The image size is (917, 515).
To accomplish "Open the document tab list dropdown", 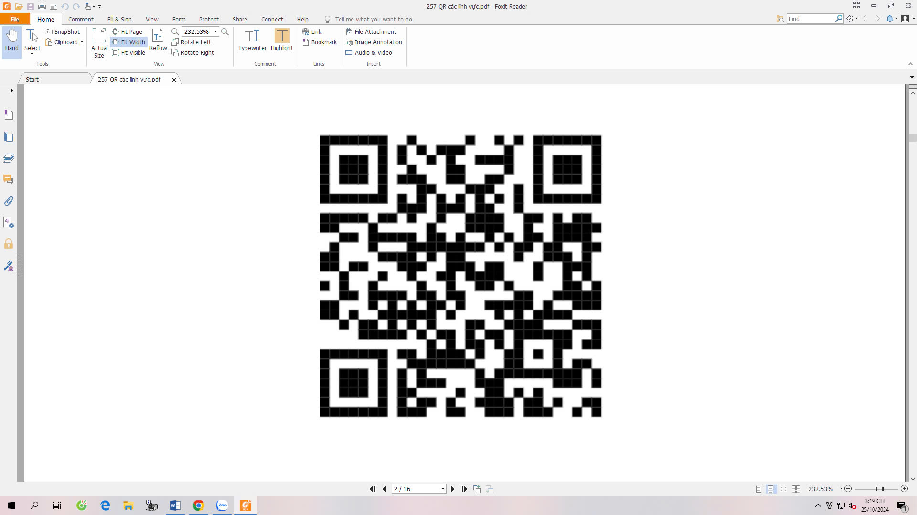I will click(911, 77).
